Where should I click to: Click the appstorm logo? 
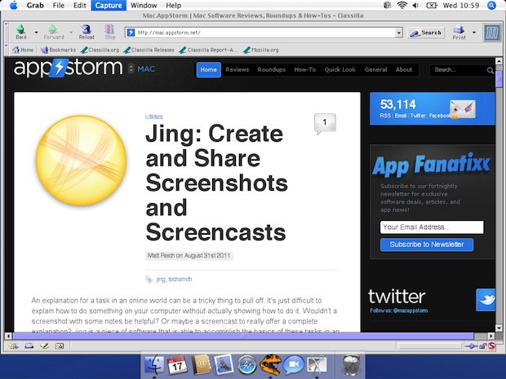[x=68, y=68]
